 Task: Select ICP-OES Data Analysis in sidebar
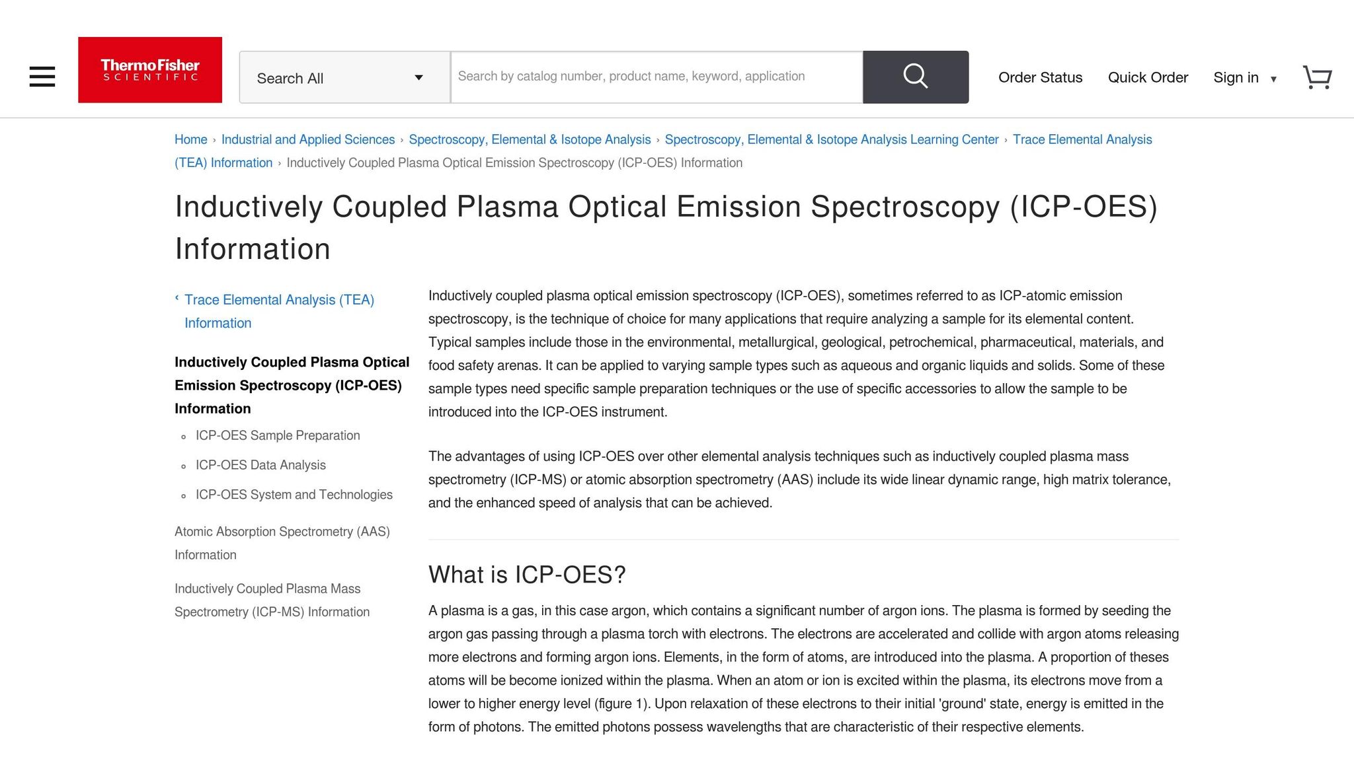[260, 465]
